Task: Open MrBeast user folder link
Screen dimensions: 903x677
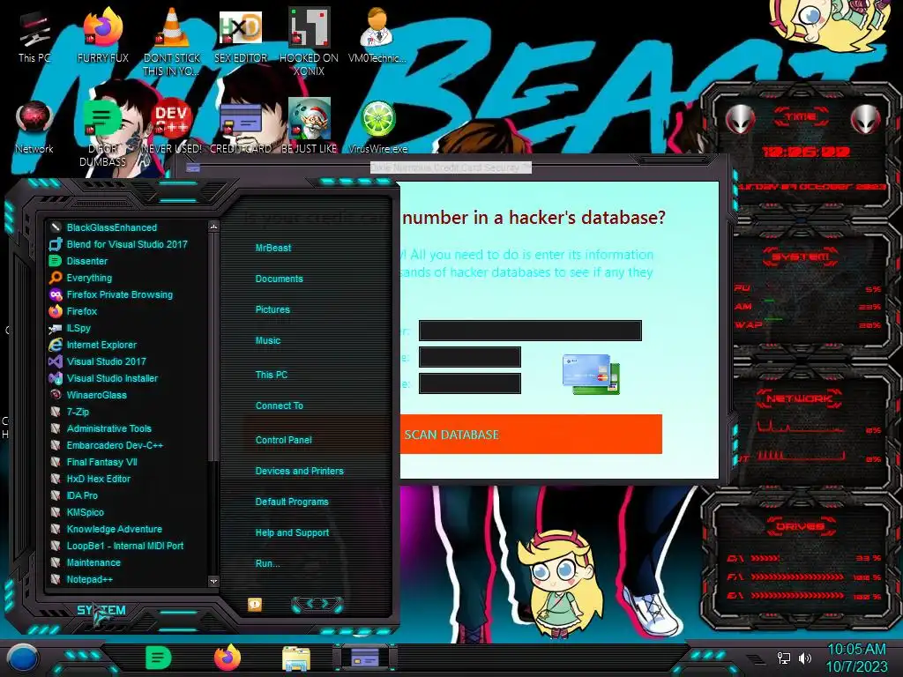Action: [273, 248]
